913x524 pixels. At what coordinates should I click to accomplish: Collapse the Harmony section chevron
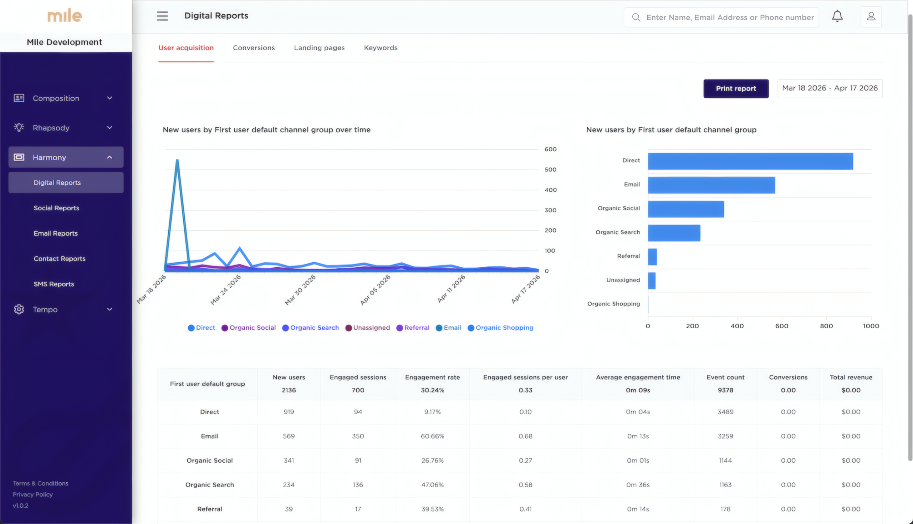click(x=110, y=157)
